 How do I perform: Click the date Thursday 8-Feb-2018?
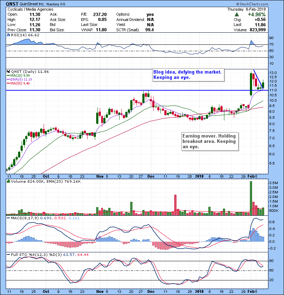pos(246,9)
